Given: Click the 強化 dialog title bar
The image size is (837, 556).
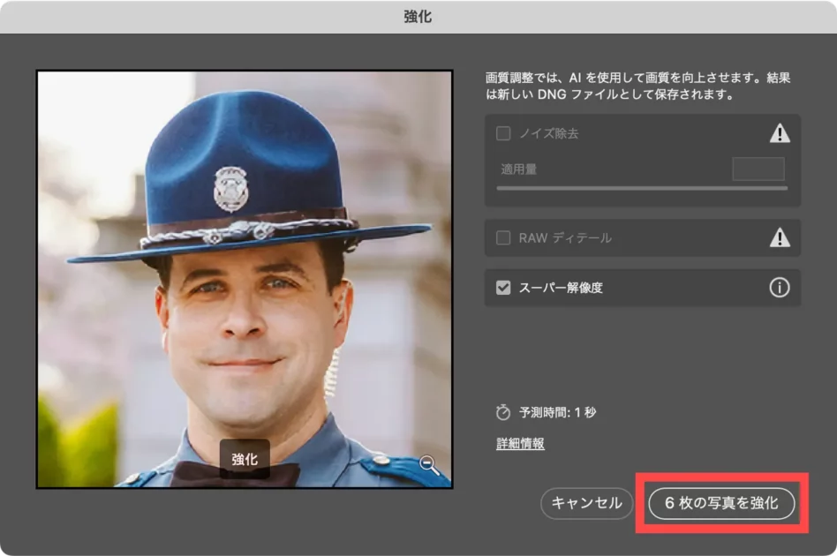Looking at the screenshot, I should 418,17.
